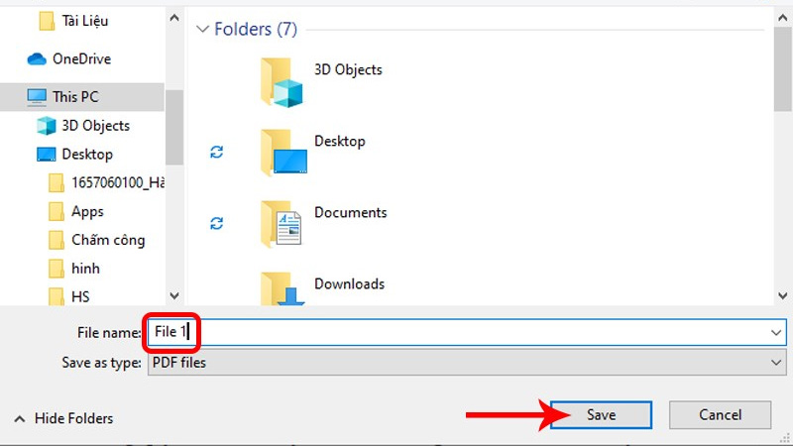This screenshot has height=446, width=793.
Task: Click inside the File name input field
Action: click(467, 333)
